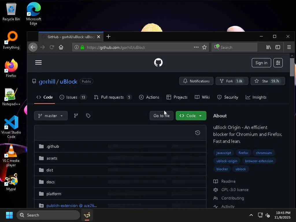
Task: Click the Mypal icon in the taskbar
Action: pos(87,215)
